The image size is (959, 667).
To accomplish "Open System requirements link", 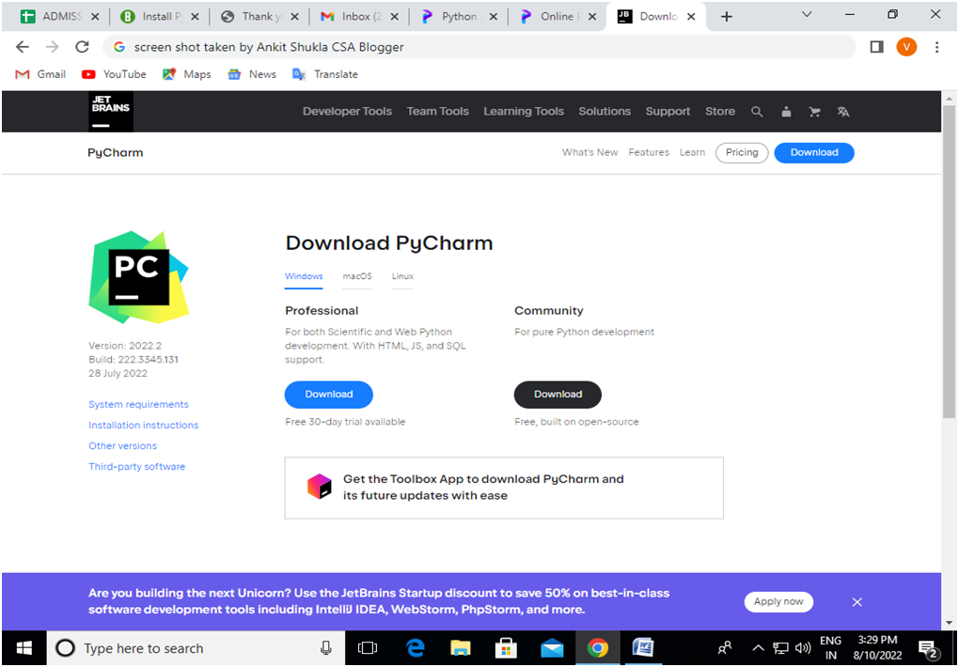I will [x=138, y=404].
